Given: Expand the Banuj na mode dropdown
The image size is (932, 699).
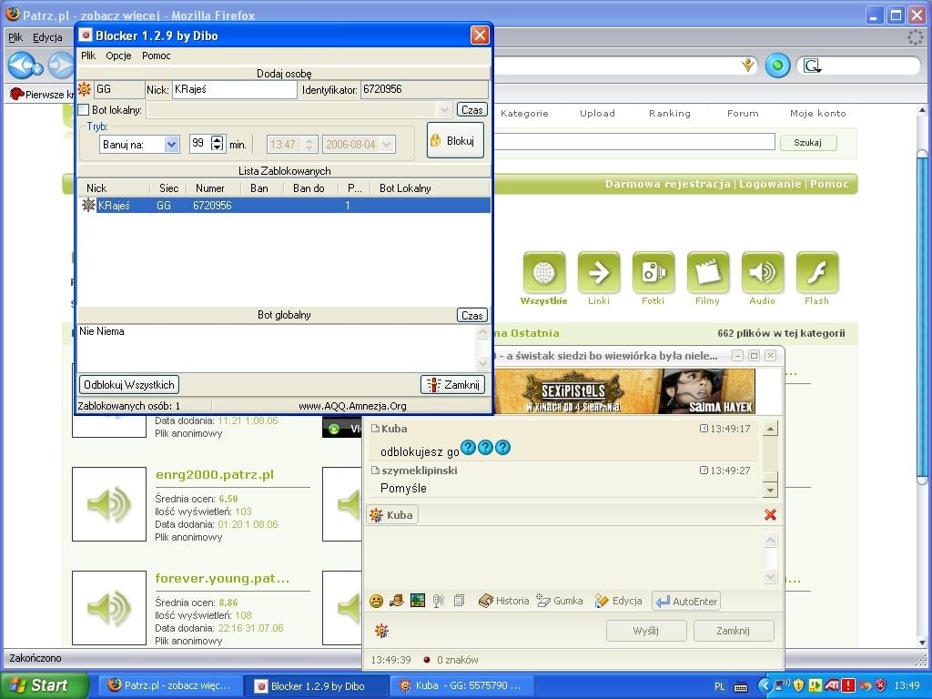Looking at the screenshot, I should [171, 144].
